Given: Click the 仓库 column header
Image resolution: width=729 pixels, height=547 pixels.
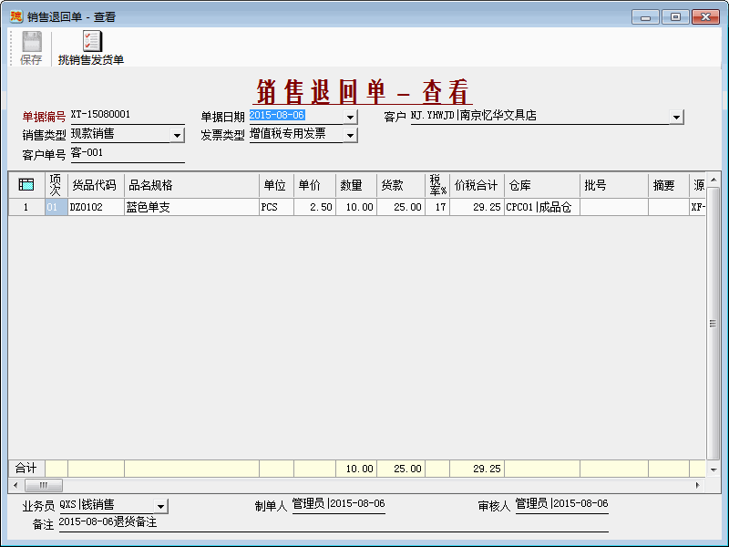Looking at the screenshot, I should tap(542, 185).
